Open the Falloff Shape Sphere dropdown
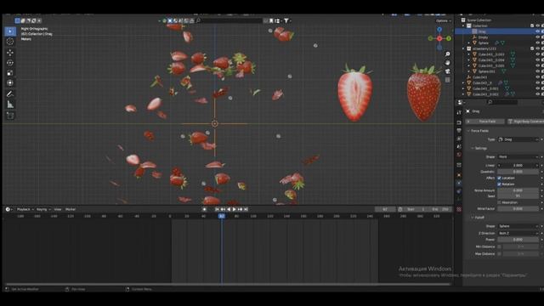 click(x=518, y=226)
